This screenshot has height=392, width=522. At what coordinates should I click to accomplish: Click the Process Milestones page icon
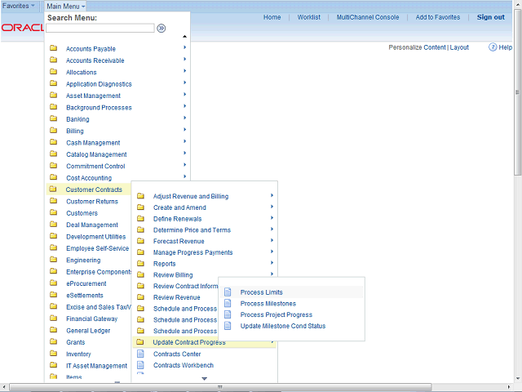coord(228,303)
